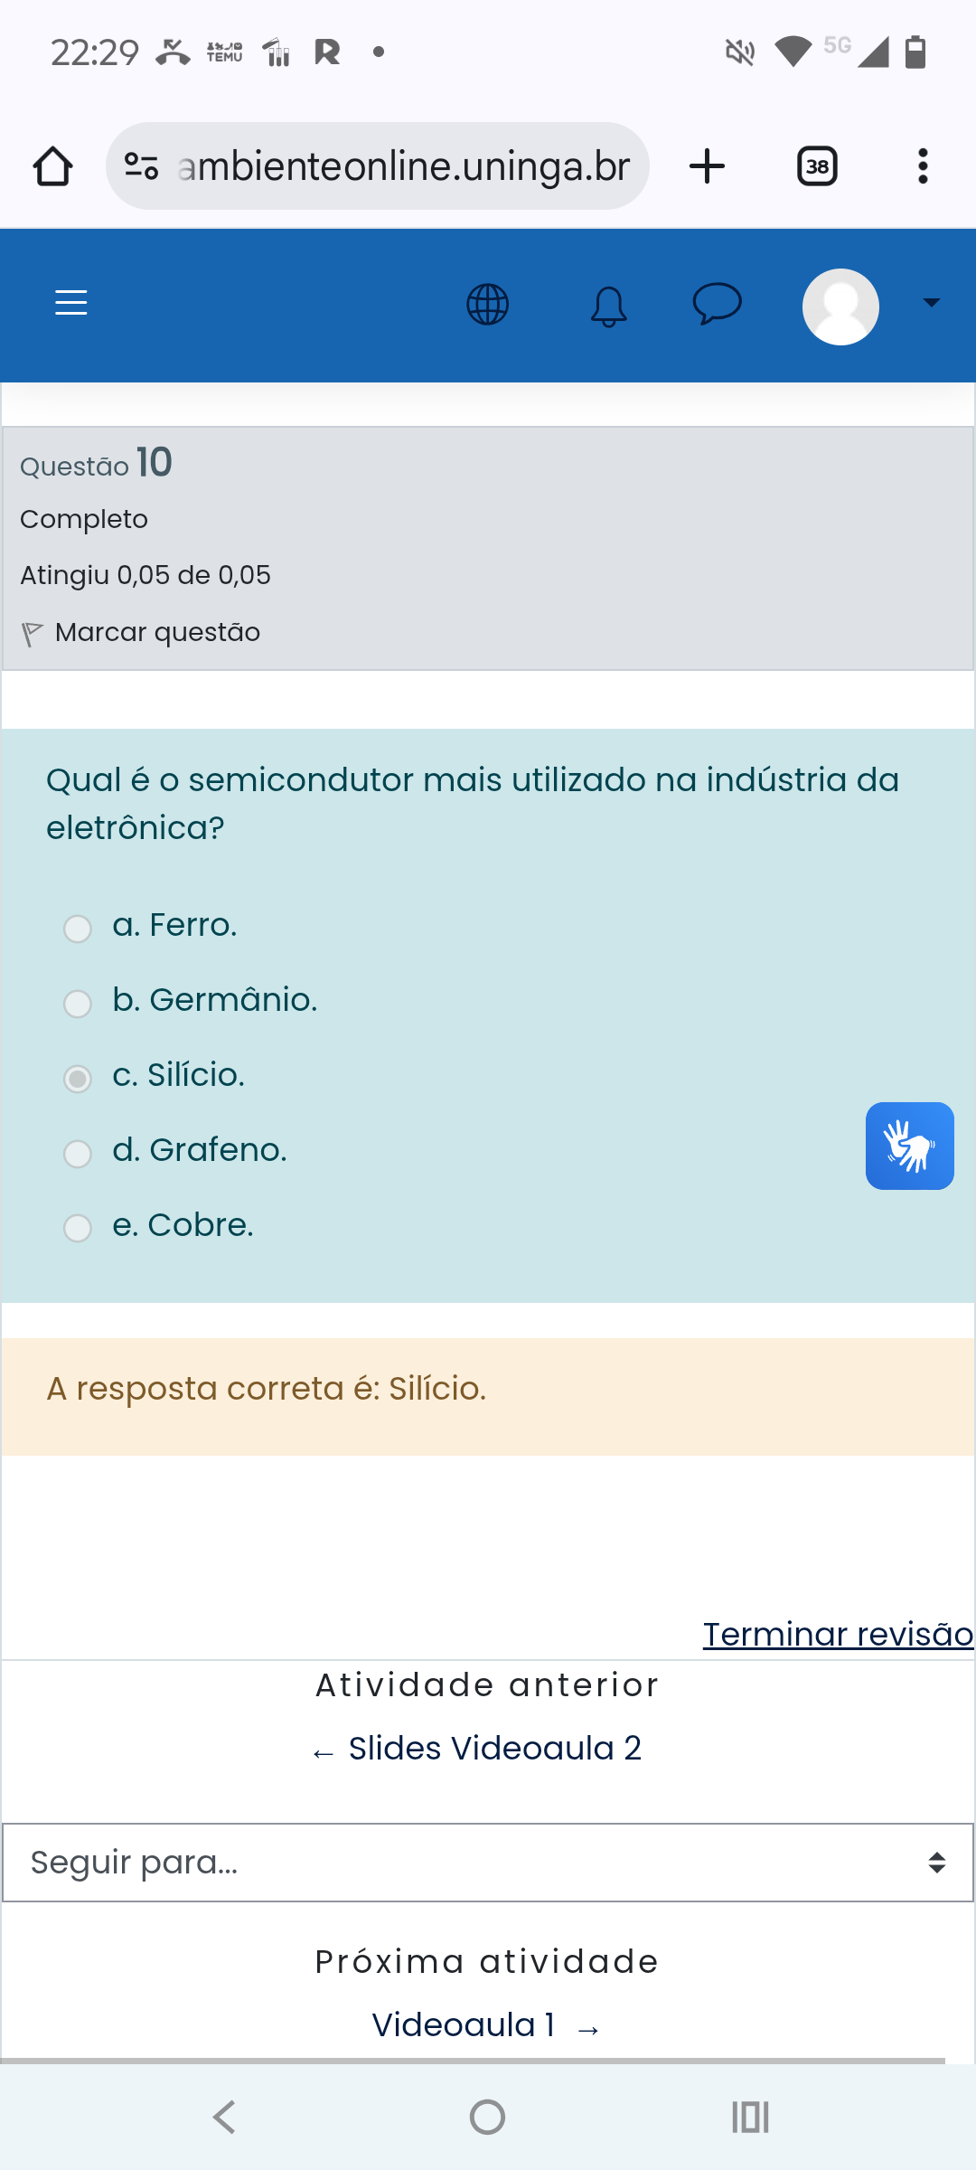Expand the Seguir para dropdown
The width and height of the screenshot is (976, 2170).
click(487, 1863)
